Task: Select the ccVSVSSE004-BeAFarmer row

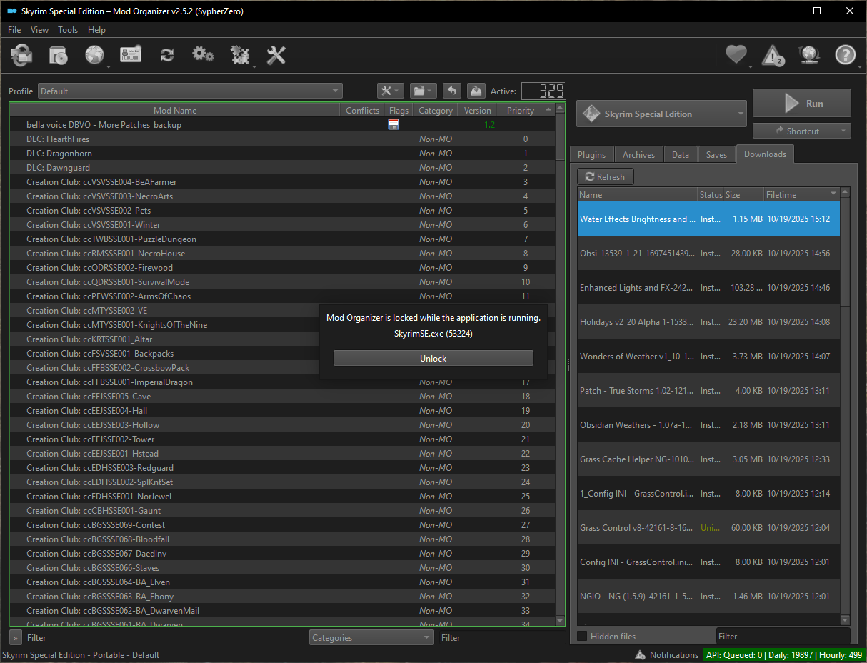Action: (282, 181)
